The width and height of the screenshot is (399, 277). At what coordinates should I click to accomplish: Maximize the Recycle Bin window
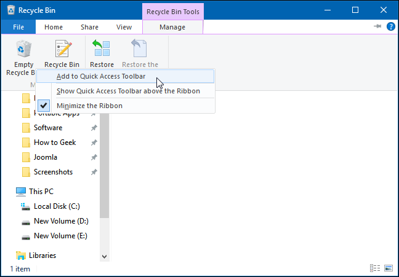tap(355, 10)
